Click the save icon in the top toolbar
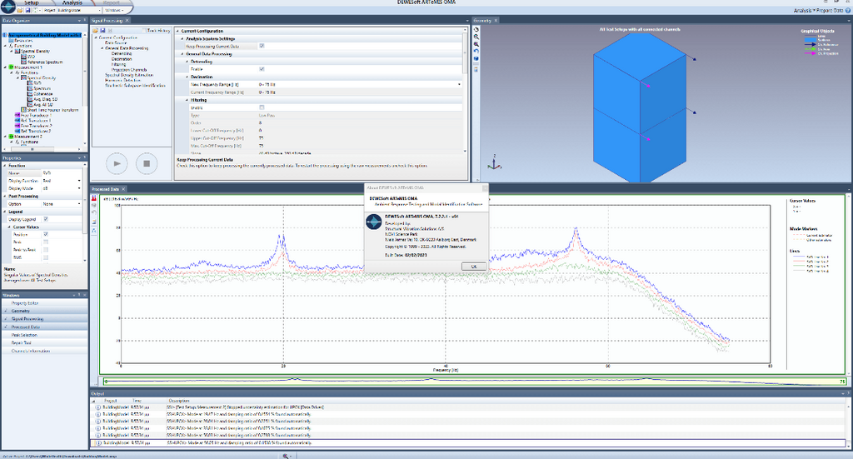Screen dimensions: 853x459 [x=28, y=10]
